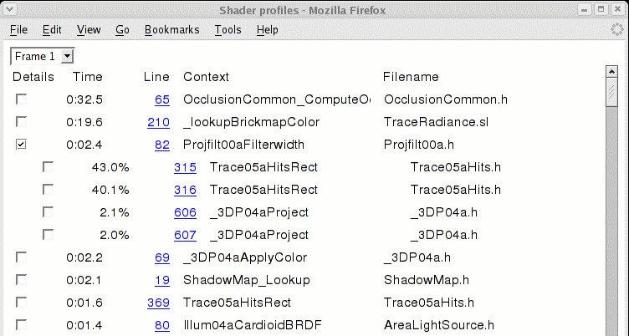
Task: Click the Firefox throbber activity icon
Action: (616, 29)
